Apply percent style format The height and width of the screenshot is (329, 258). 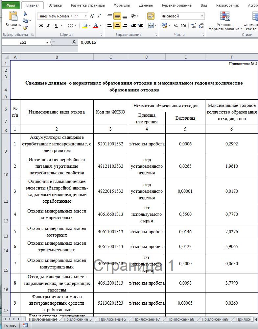click(x=176, y=26)
